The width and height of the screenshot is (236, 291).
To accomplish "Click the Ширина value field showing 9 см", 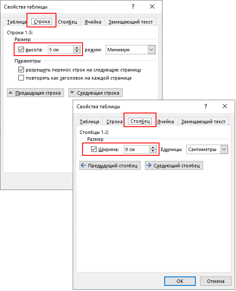I will (137, 149).
